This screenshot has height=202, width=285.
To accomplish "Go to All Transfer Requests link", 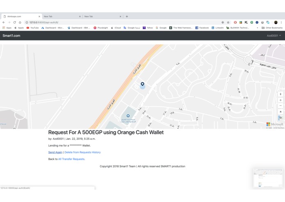I will coord(71,159).
